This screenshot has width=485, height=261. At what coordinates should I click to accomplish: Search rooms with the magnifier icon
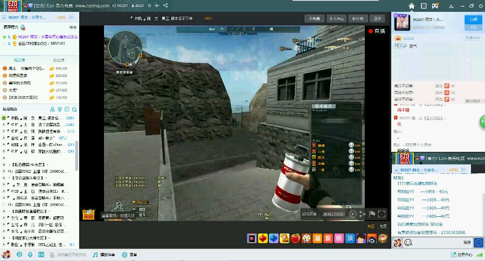click(74, 109)
